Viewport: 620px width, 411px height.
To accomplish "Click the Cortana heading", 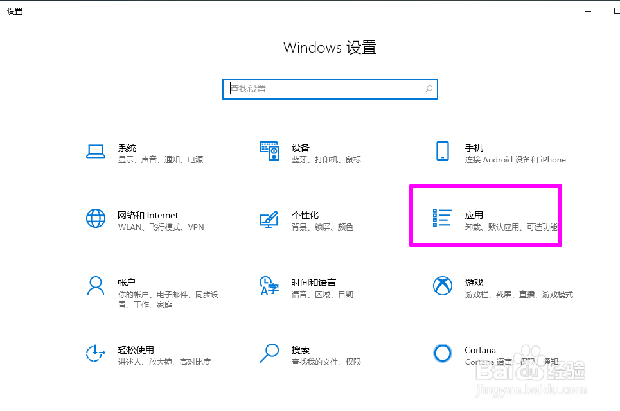I will 480,350.
